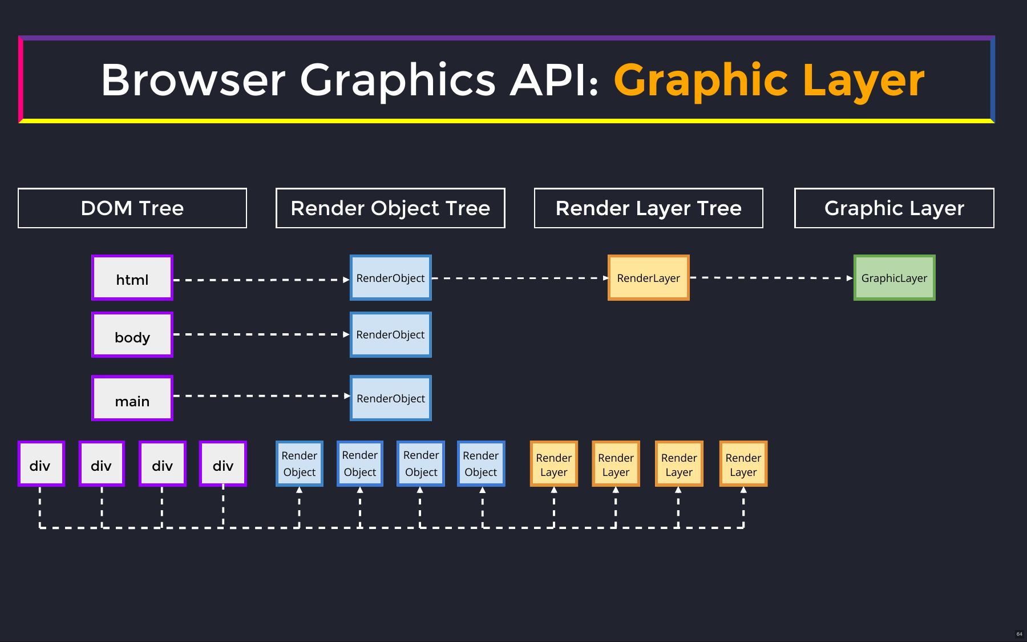Image resolution: width=1027 pixels, height=642 pixels.
Task: Select the RenderObject box linked from body
Action: 391,335
